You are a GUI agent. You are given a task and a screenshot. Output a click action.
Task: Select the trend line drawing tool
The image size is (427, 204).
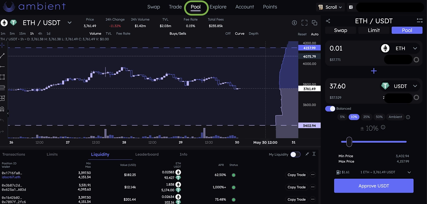(2, 56)
